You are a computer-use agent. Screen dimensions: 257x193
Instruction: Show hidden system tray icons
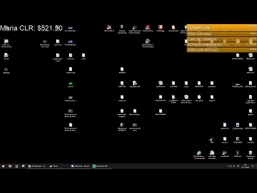click(228, 166)
